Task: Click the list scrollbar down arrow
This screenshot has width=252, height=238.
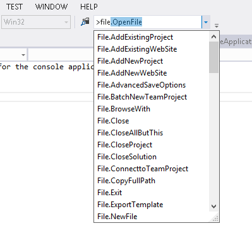Action: pyautogui.click(x=213, y=207)
